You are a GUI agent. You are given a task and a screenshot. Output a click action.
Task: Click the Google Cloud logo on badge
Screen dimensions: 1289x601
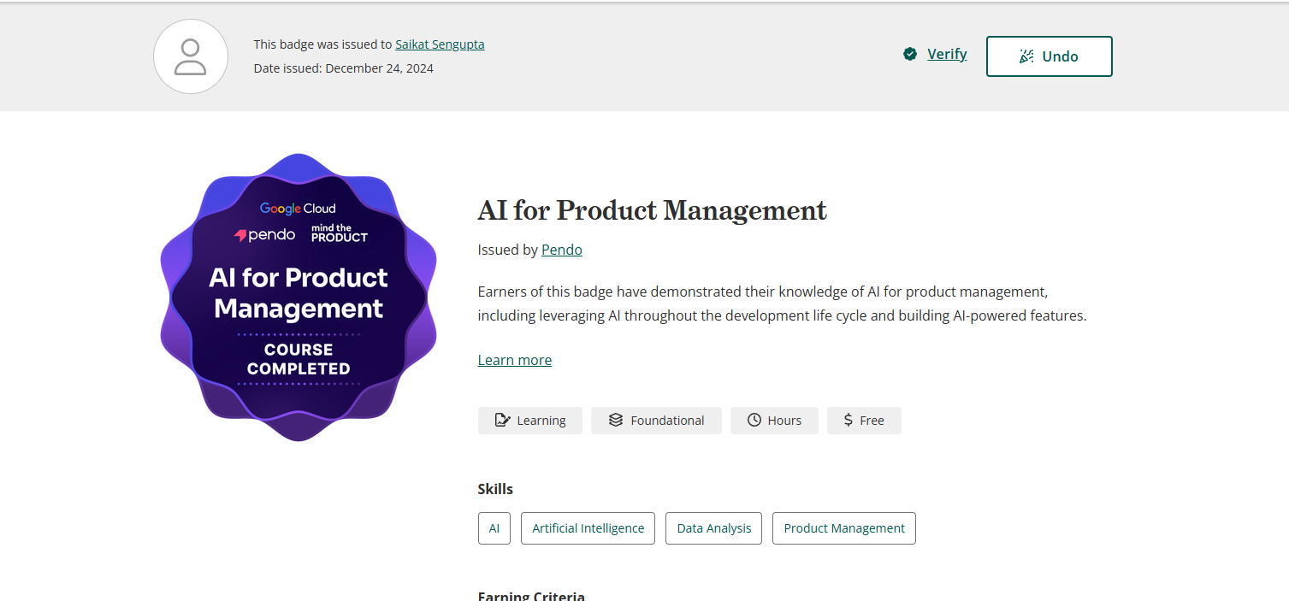point(298,209)
